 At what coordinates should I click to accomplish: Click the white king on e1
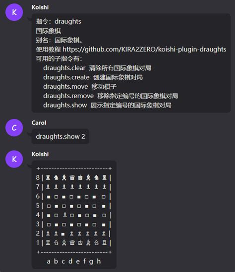(x=80, y=242)
